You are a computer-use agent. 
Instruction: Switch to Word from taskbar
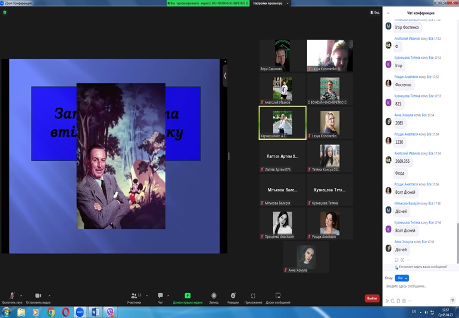[95, 312]
